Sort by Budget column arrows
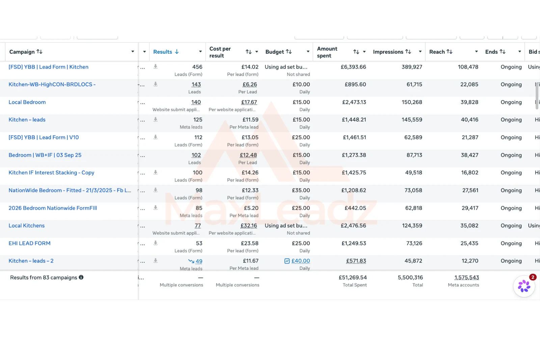540x337 pixels. point(289,52)
